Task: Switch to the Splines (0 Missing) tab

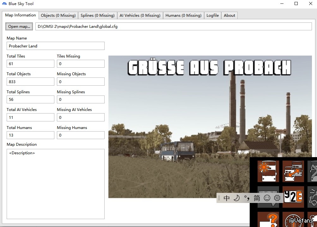Action: pyautogui.click(x=97, y=15)
